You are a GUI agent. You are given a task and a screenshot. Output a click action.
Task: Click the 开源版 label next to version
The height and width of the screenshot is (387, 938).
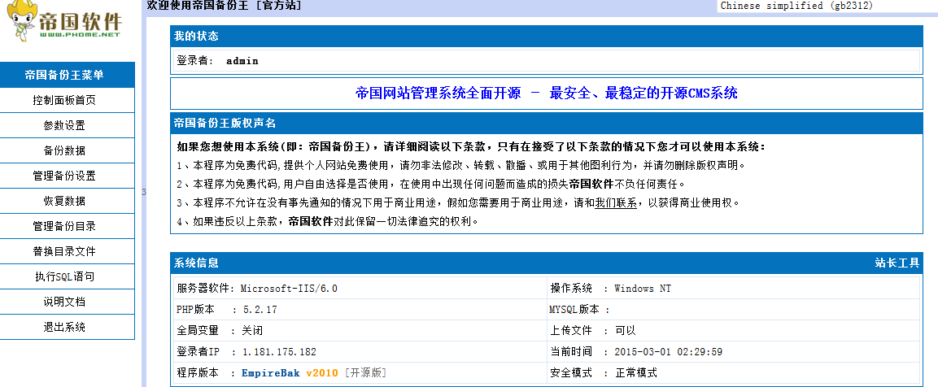coord(365,372)
